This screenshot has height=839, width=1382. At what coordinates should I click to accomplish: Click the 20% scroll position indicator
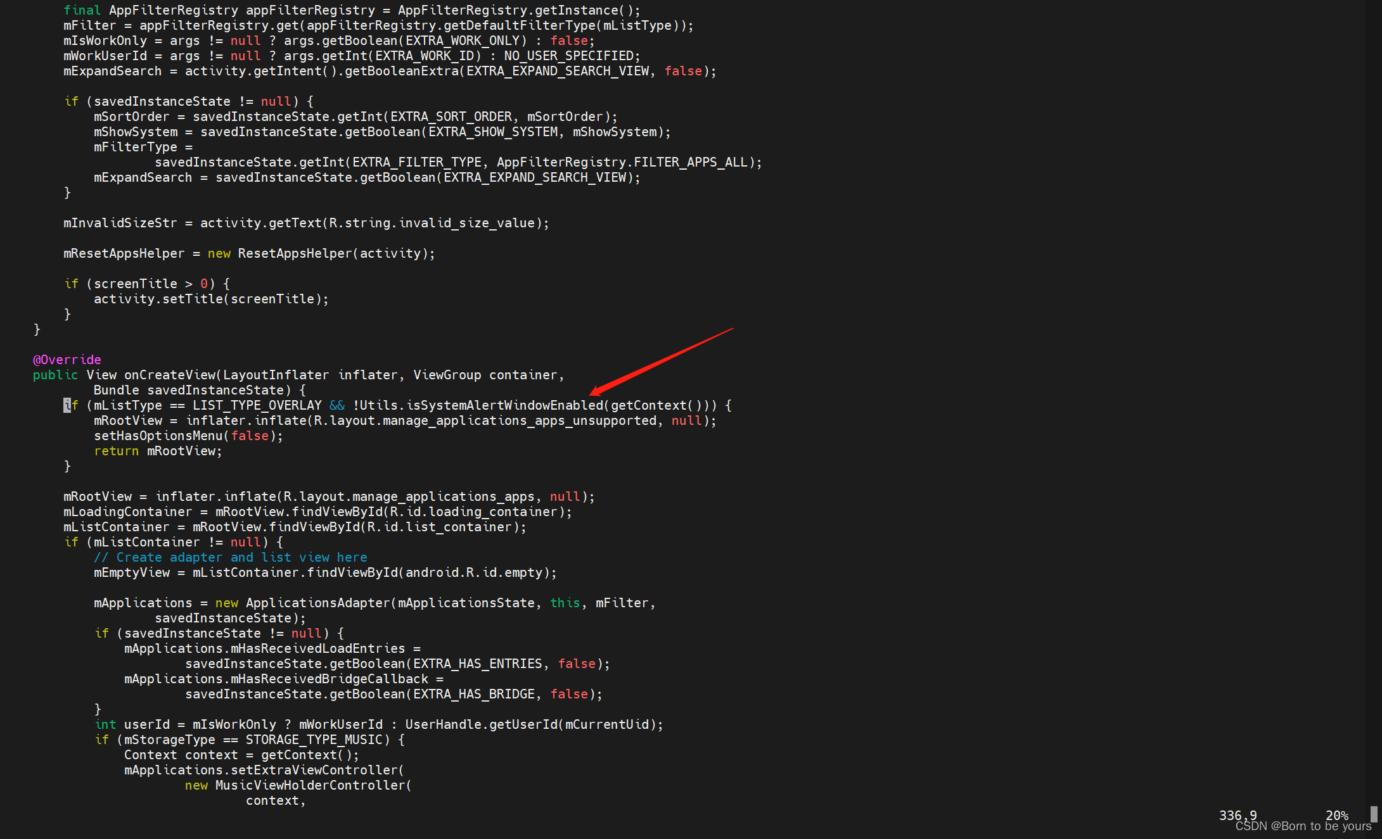tap(1336, 815)
